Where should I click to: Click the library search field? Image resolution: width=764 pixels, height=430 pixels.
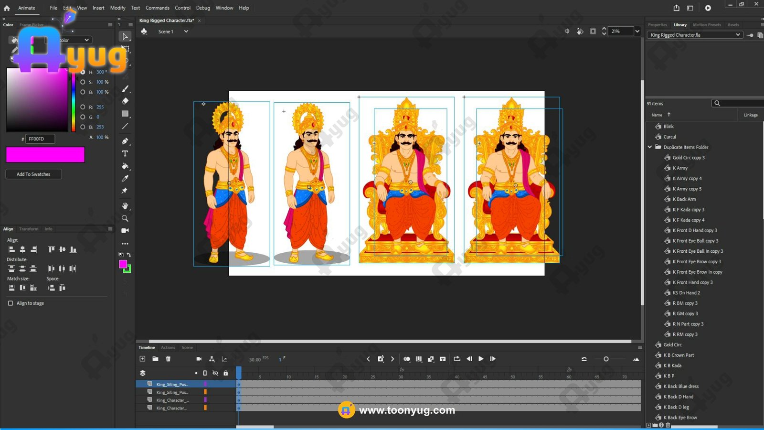point(738,103)
